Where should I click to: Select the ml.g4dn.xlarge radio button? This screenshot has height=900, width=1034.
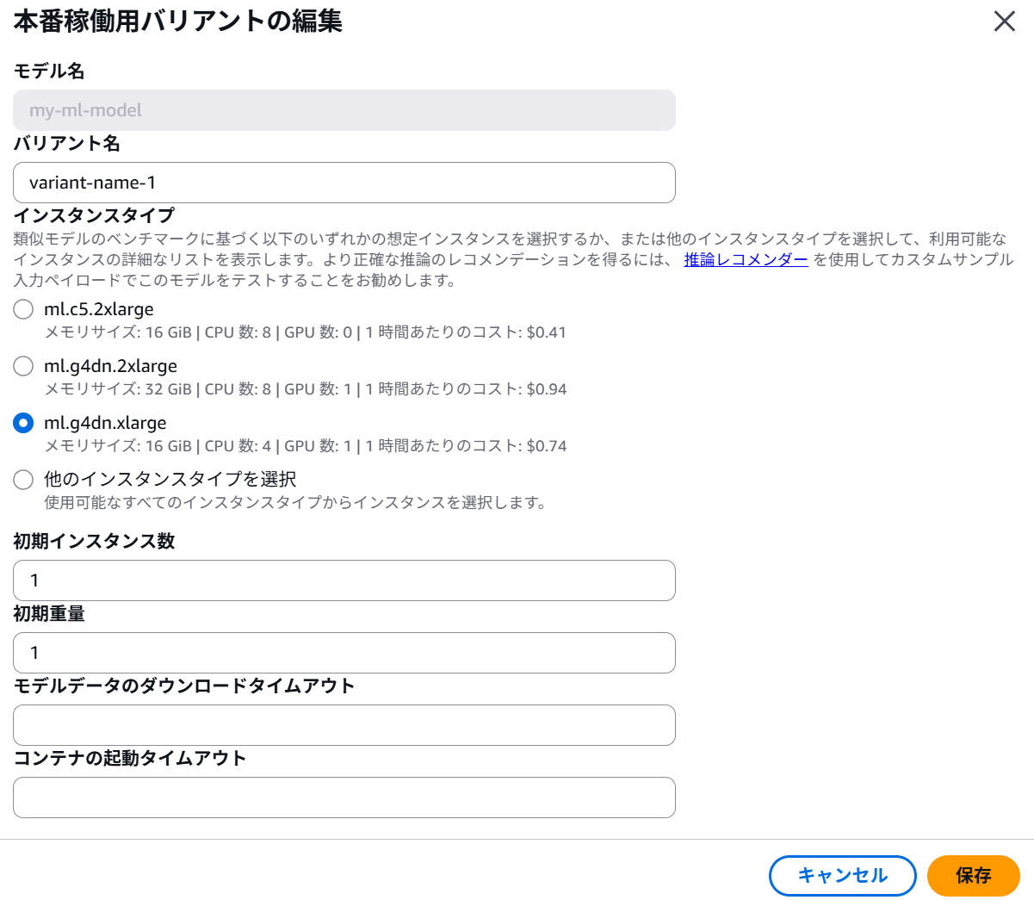23,423
